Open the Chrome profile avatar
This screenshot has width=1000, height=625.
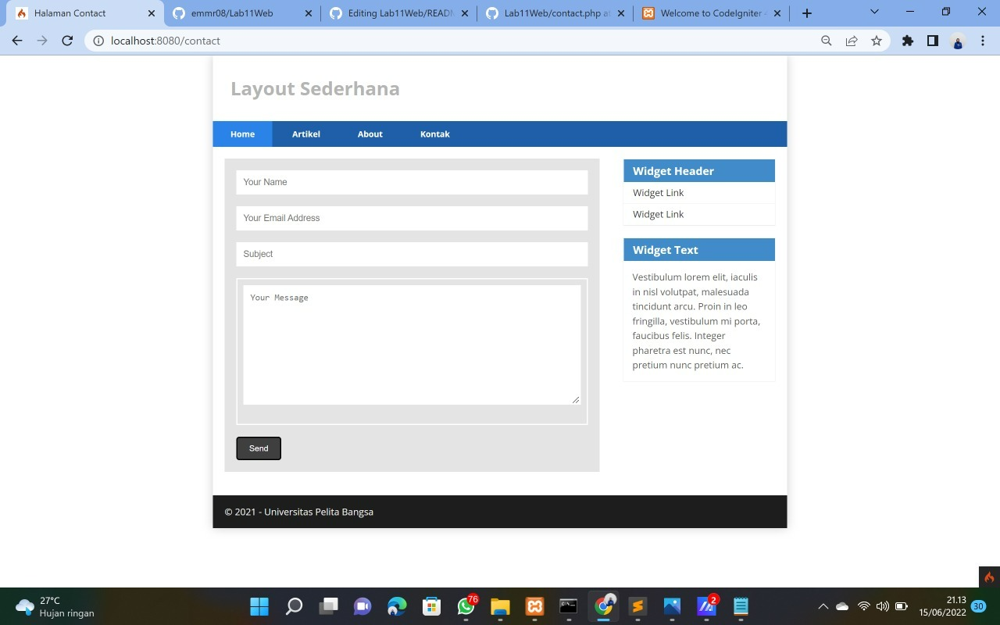coord(958,41)
